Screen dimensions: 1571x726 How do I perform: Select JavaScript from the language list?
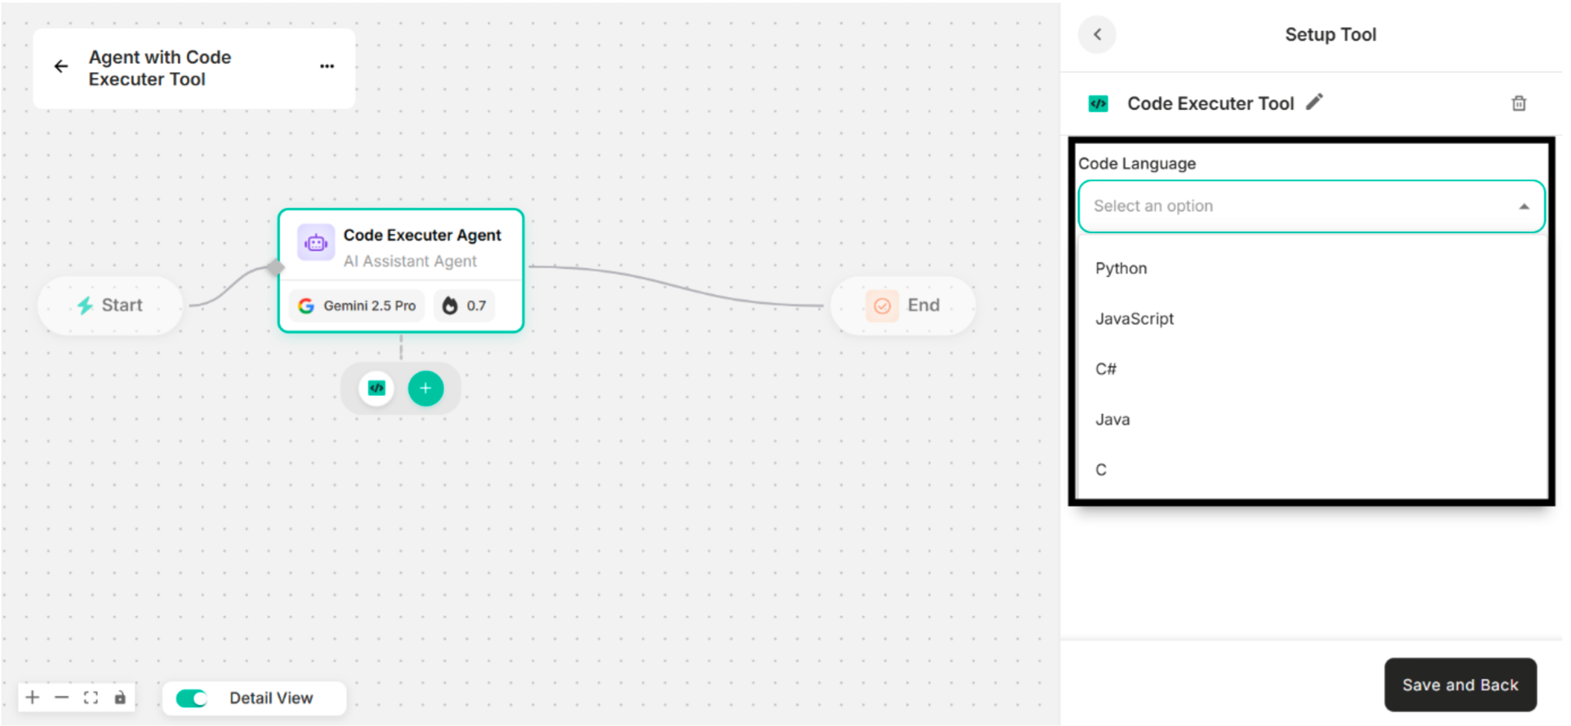click(x=1134, y=318)
